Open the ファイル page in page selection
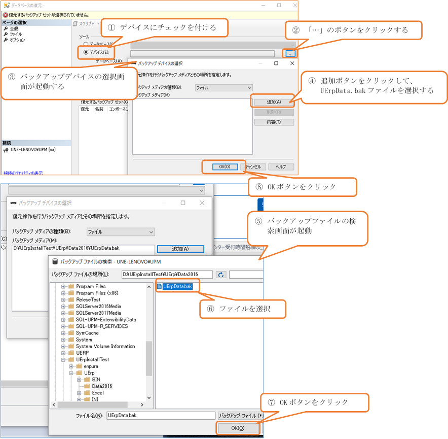Image resolution: width=448 pixels, height=439 pixels. pyautogui.click(x=15, y=35)
